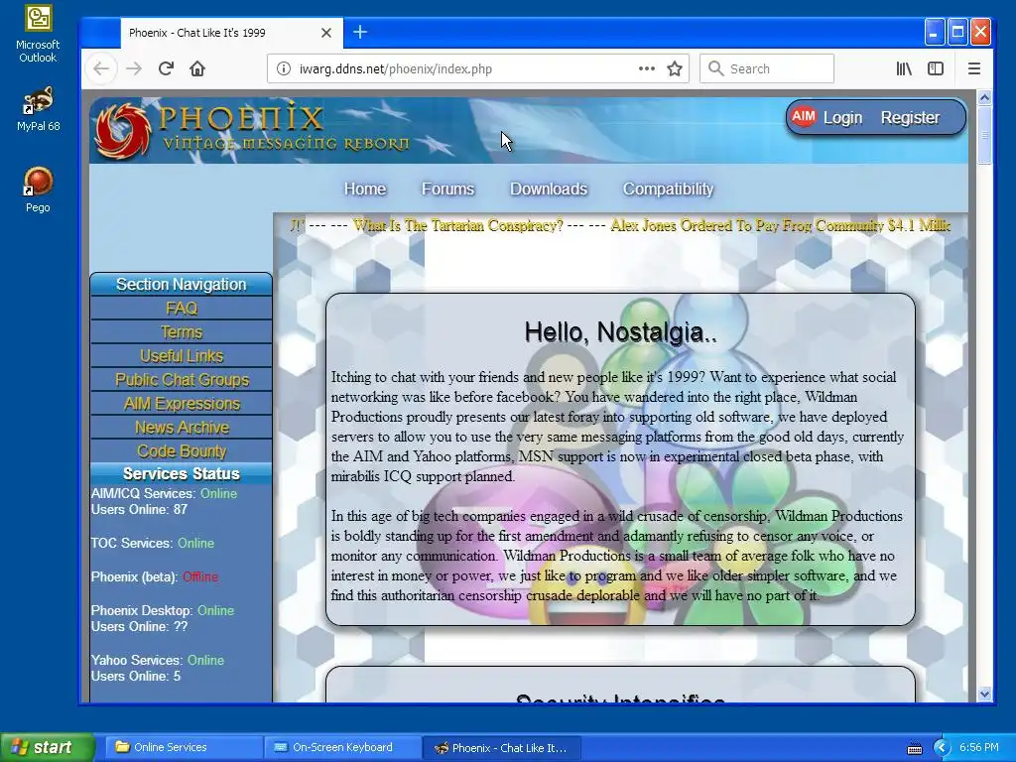Viewport: 1016px width, 762px height.
Task: Open Pego desktop shortcut
Action: tap(38, 190)
